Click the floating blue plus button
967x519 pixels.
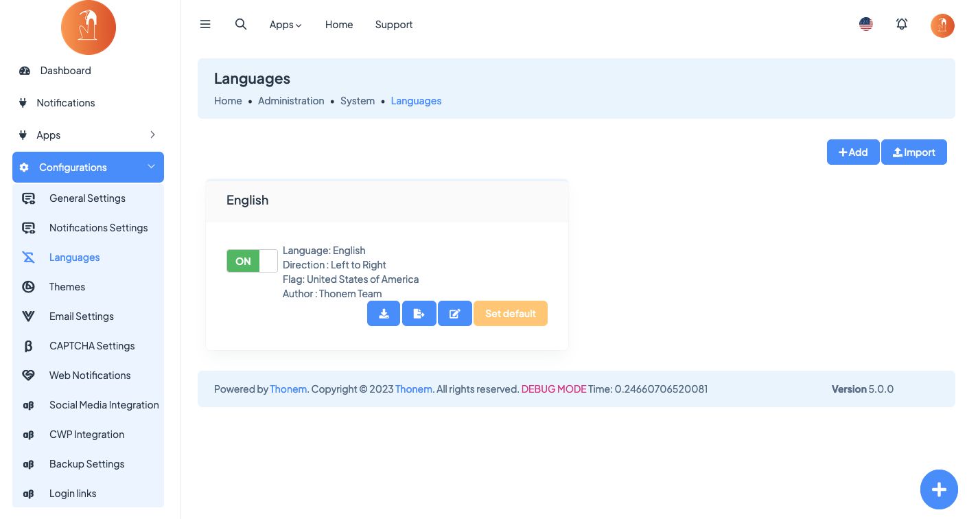[x=939, y=489]
